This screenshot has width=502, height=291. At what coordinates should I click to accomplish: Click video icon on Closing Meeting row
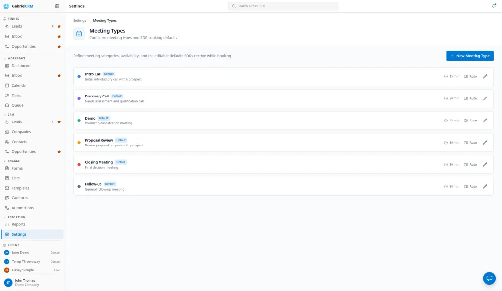466,165
